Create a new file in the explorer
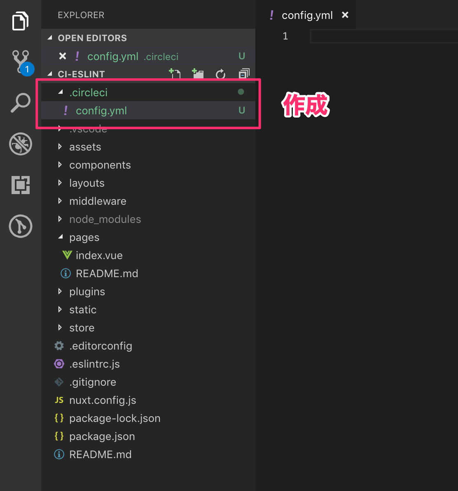 tap(175, 74)
